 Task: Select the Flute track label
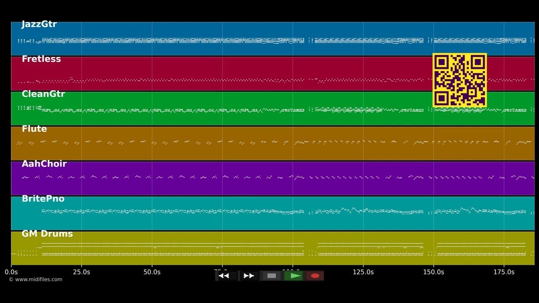(x=34, y=129)
